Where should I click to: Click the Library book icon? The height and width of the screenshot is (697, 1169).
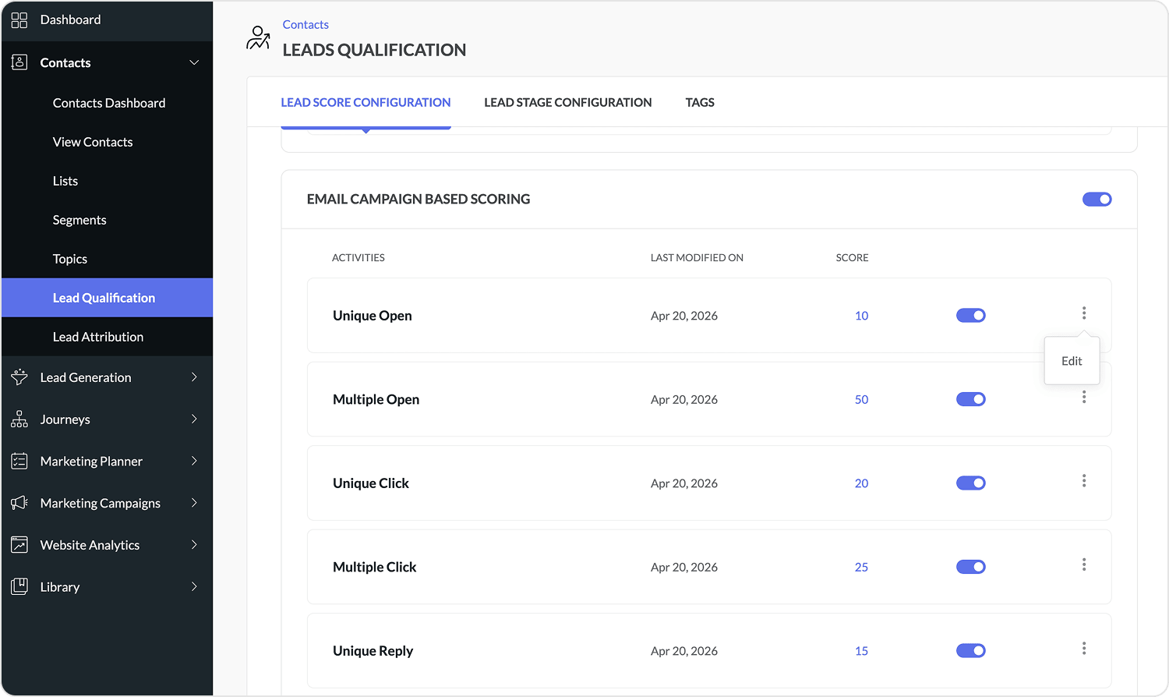[x=19, y=586]
